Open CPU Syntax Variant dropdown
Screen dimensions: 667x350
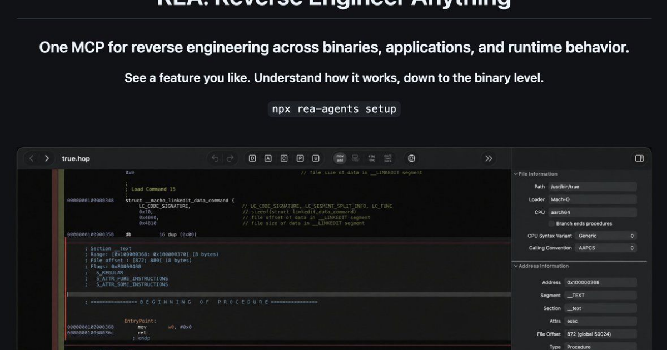(606, 236)
